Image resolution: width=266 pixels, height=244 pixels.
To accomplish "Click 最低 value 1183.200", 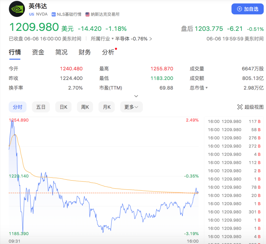I will pyautogui.click(x=162, y=78).
